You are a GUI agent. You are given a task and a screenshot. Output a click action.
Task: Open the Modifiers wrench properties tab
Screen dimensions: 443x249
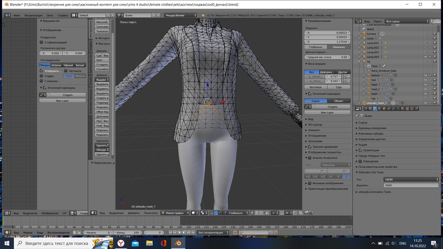(x=393, y=109)
